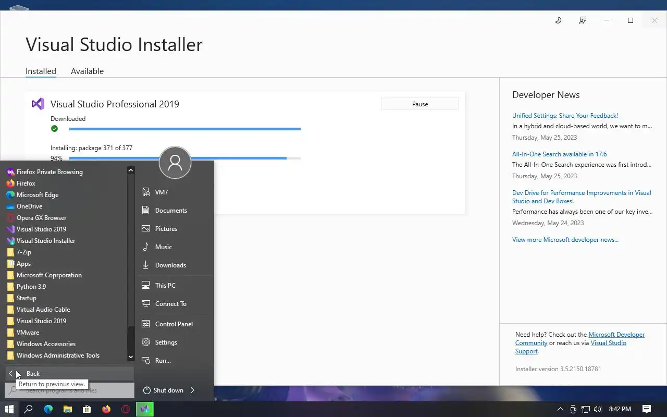Toggle dark theme moon icon

[x=558, y=20]
